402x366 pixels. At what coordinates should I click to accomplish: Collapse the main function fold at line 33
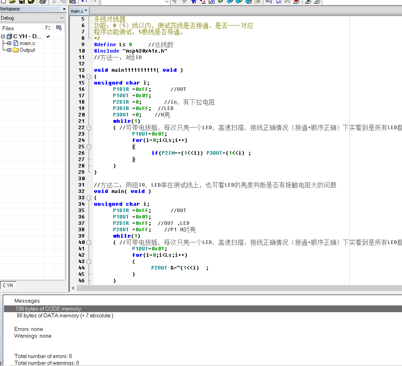point(89,198)
